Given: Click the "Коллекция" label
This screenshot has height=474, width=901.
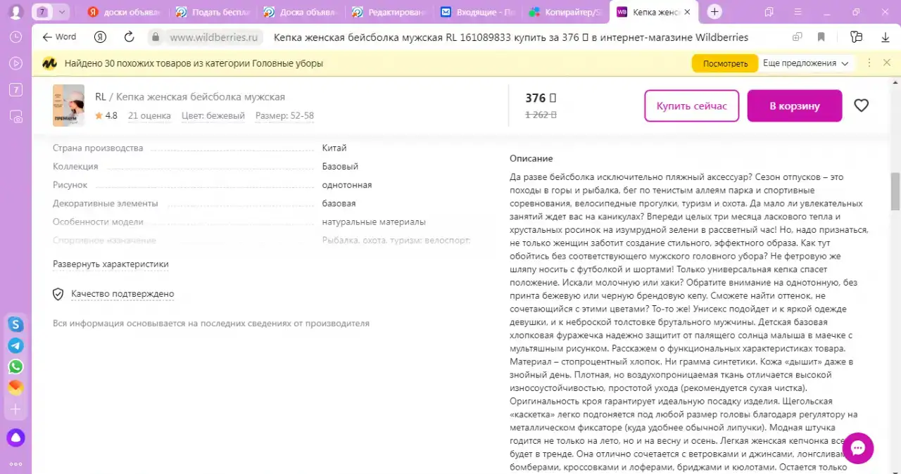Looking at the screenshot, I should [x=75, y=167].
